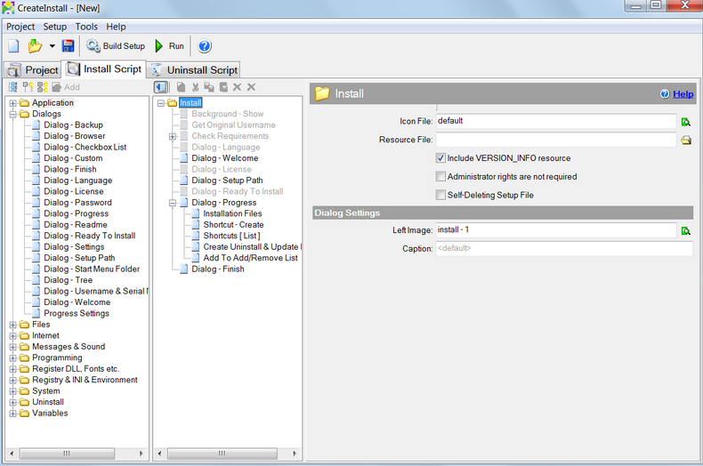Click the Build Setup toolbar button
Screen dimensions: 703x466
tap(116, 45)
